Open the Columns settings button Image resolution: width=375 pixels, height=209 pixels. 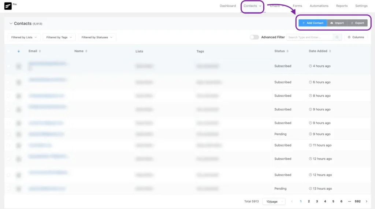356,37
